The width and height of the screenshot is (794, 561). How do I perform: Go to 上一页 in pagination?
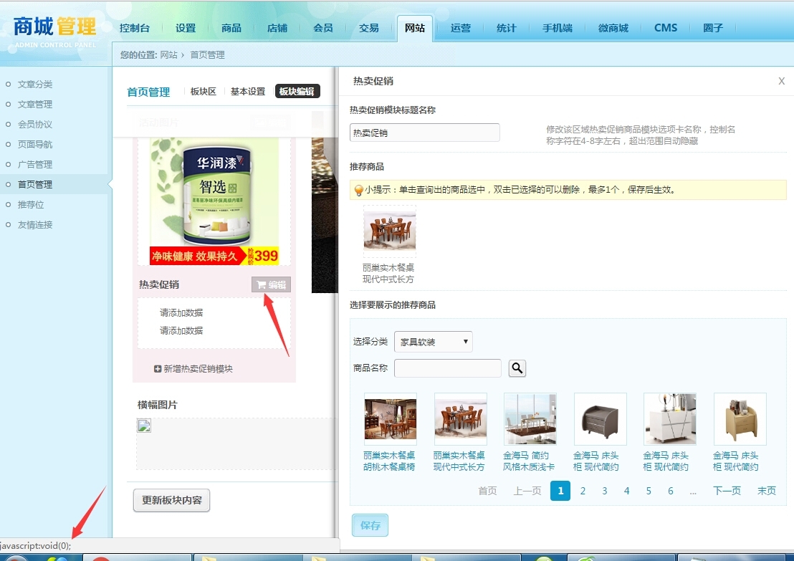coord(527,491)
